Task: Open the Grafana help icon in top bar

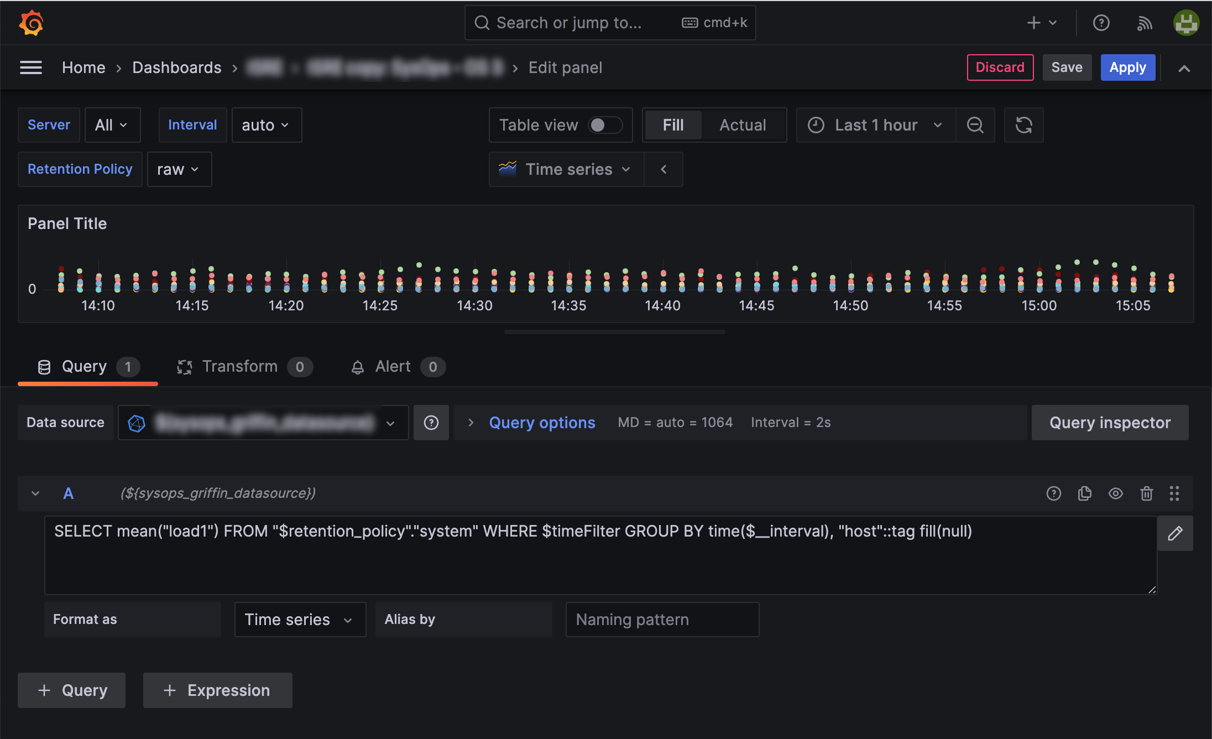Action: [x=1101, y=23]
